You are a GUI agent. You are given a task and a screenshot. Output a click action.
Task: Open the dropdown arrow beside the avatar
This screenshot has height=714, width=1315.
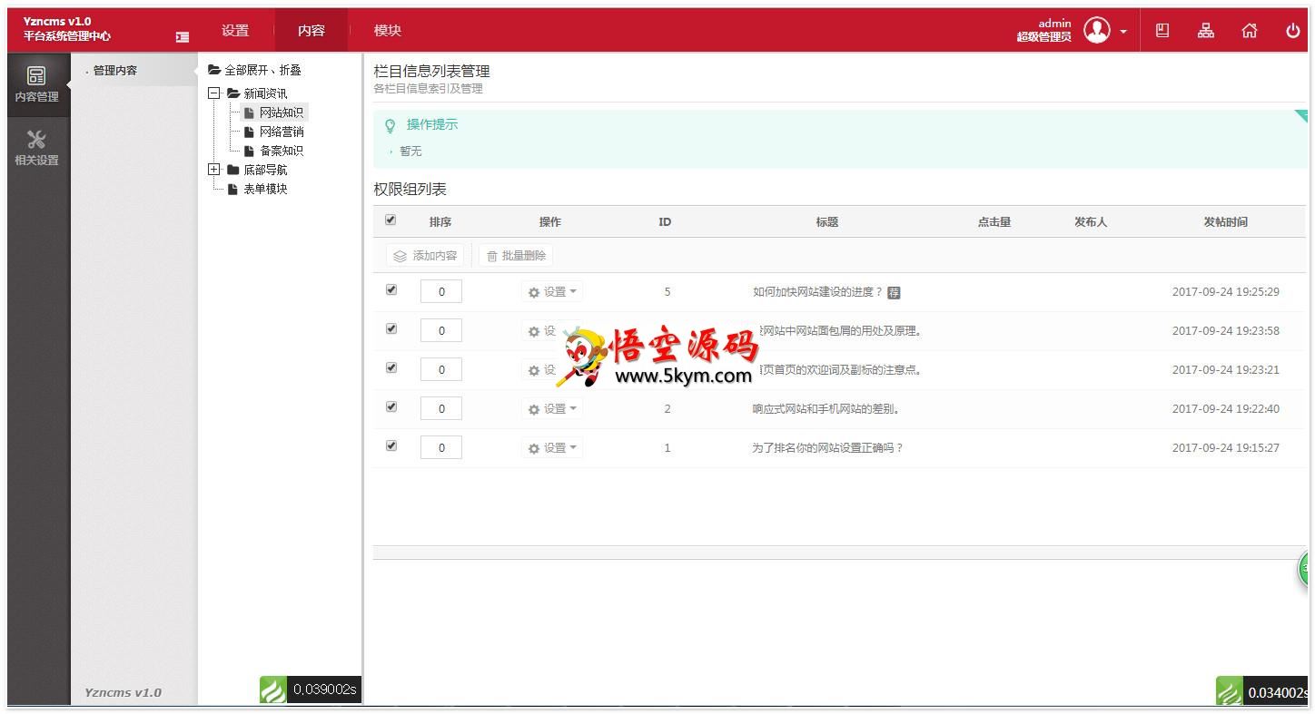click(1123, 32)
